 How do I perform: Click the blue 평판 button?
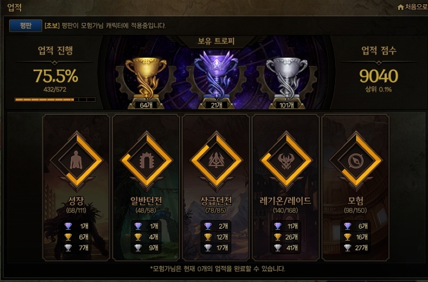pos(26,26)
